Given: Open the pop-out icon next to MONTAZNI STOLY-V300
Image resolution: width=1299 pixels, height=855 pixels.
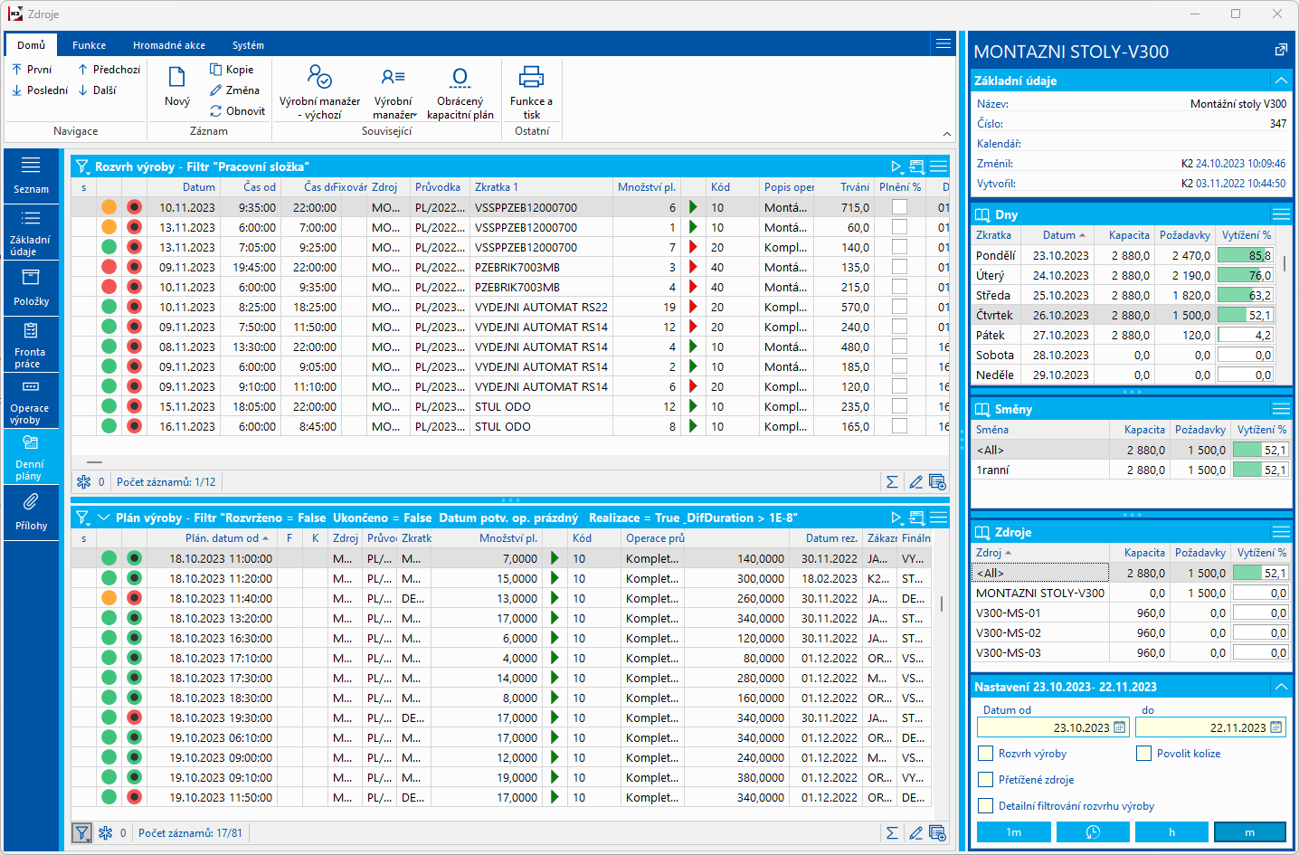Looking at the screenshot, I should click(1280, 51).
